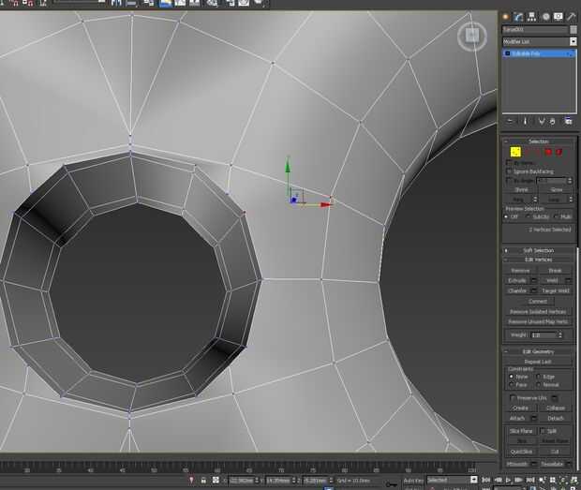Select Element sub-object level icon

559,152
